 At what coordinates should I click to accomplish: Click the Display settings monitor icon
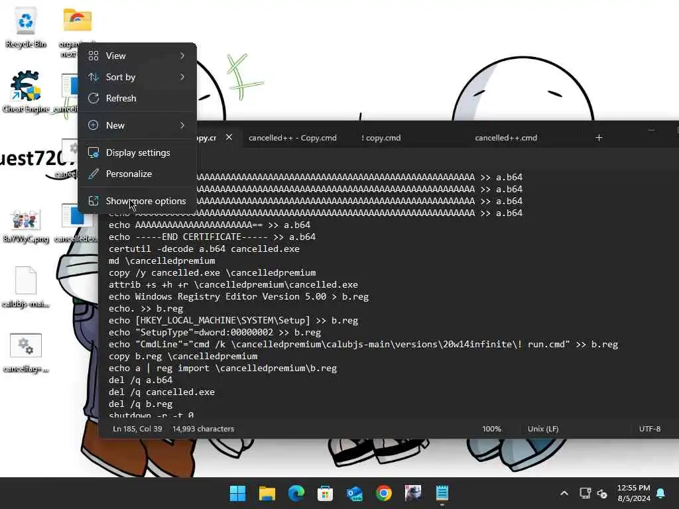(x=93, y=153)
